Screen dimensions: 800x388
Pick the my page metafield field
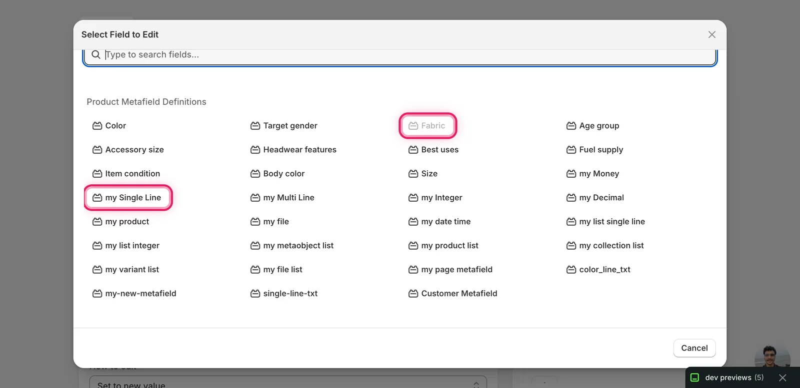pyautogui.click(x=450, y=270)
